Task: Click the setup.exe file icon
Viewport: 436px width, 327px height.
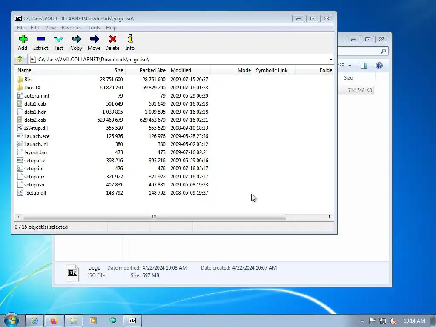Action: [20, 160]
